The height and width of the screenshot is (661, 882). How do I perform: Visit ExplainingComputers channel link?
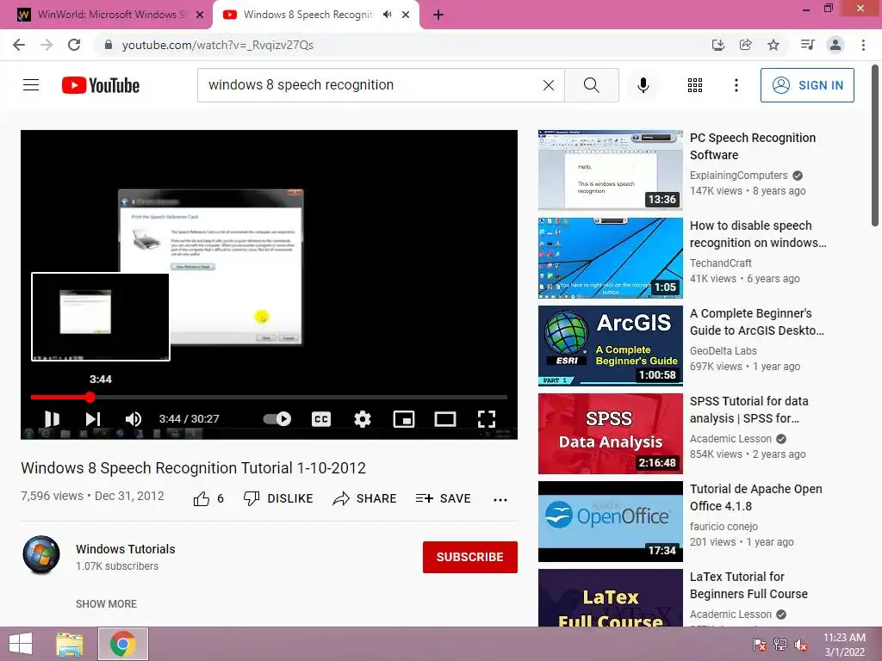[738, 176]
